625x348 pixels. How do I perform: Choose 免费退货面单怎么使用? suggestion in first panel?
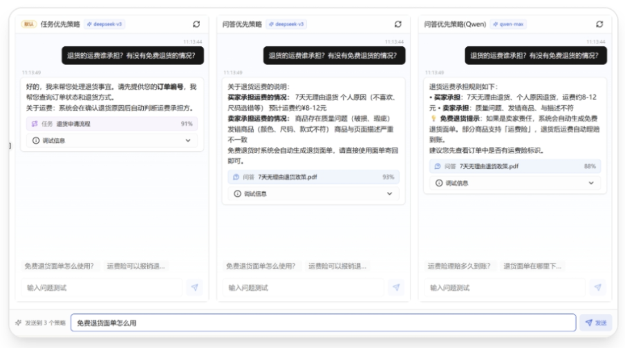[59, 266]
